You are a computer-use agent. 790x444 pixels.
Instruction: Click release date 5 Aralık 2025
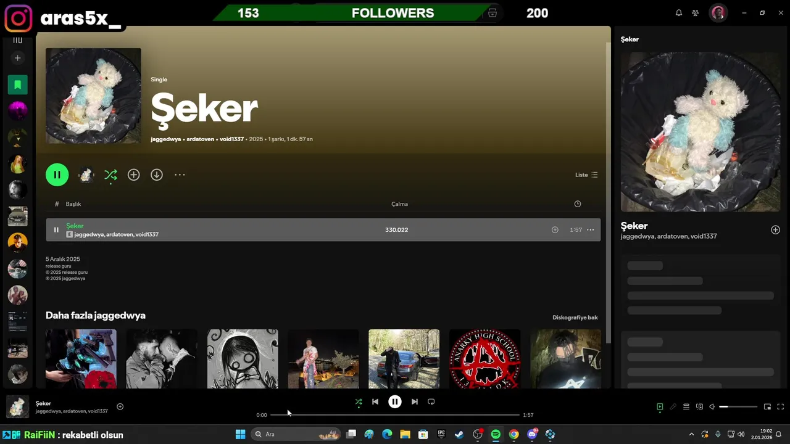pyautogui.click(x=63, y=259)
